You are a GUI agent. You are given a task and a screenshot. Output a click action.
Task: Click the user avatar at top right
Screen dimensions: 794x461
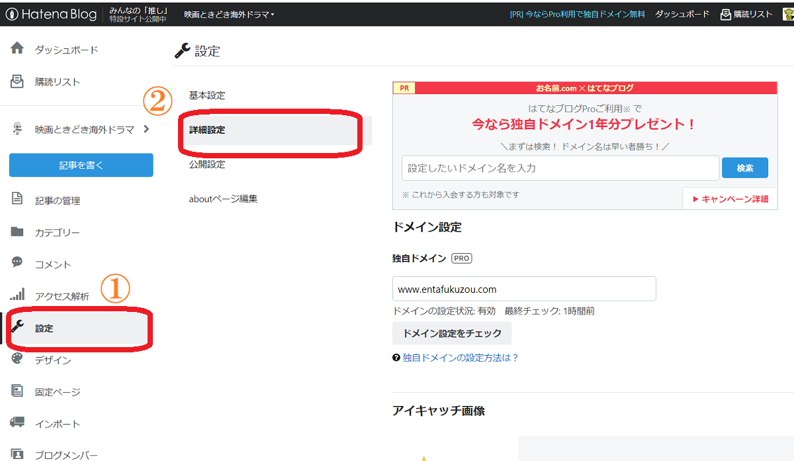(x=787, y=14)
